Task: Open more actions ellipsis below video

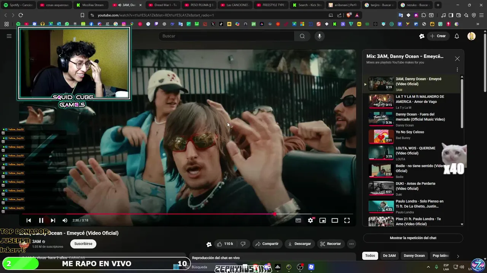Action: pyautogui.click(x=352, y=244)
